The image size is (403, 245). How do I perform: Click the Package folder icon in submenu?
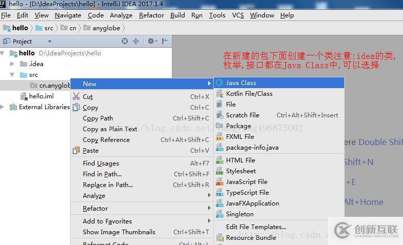(219, 126)
